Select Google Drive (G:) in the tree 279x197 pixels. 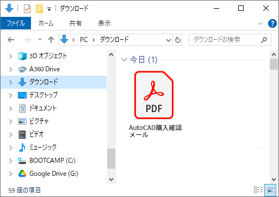point(54,174)
